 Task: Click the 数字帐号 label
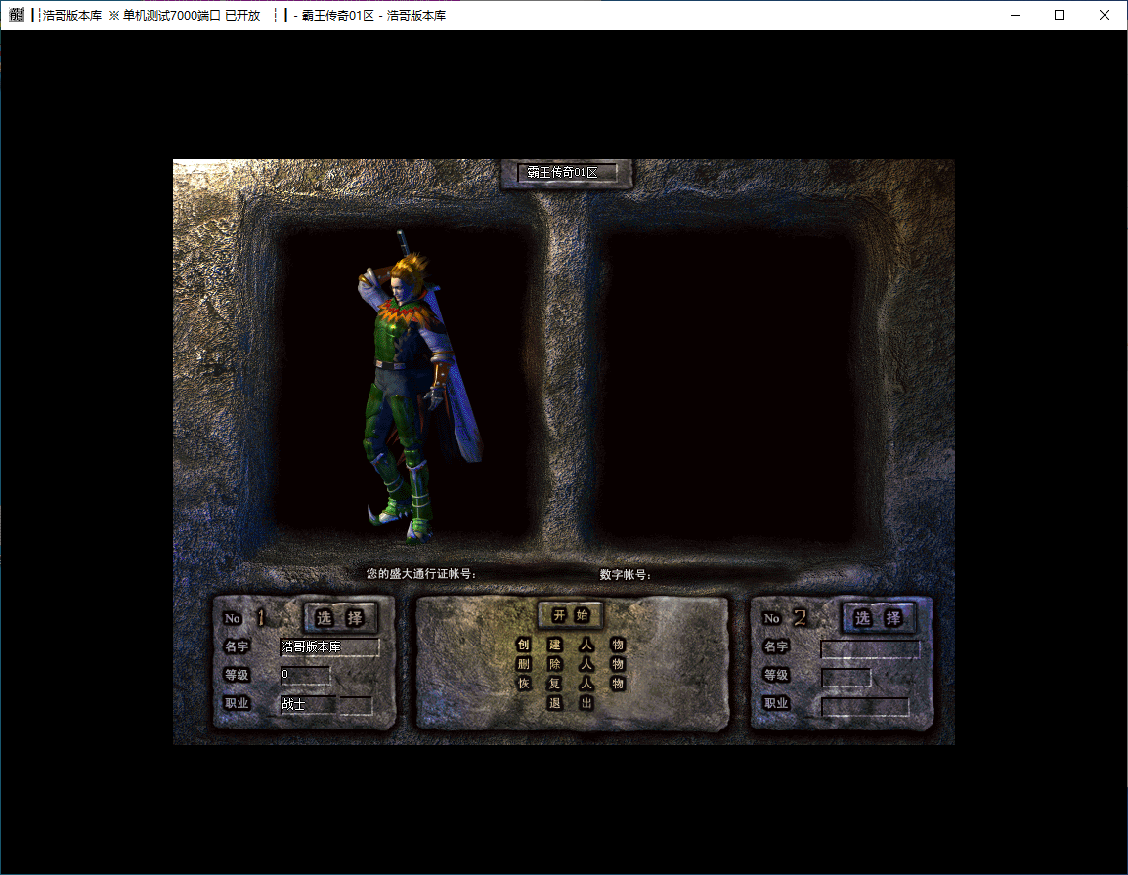(626, 575)
